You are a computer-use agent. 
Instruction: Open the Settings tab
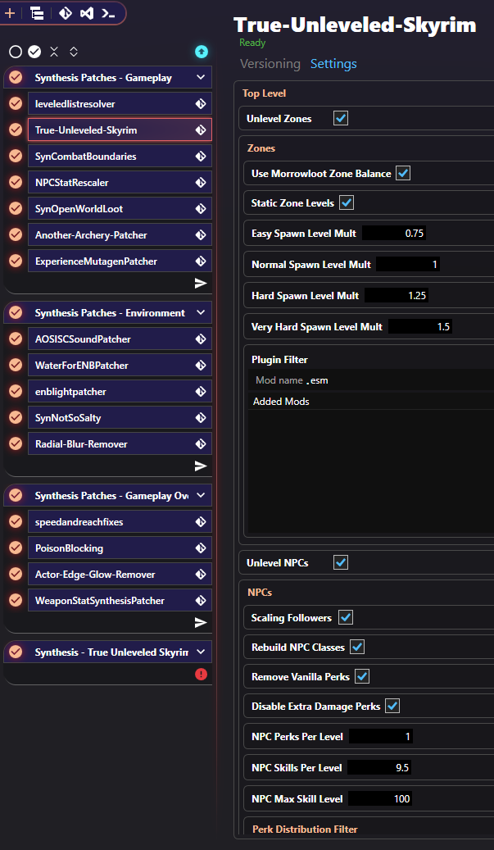[333, 63]
